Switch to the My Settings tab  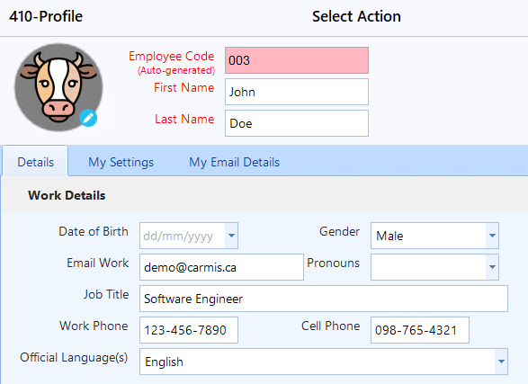pyautogui.click(x=121, y=162)
